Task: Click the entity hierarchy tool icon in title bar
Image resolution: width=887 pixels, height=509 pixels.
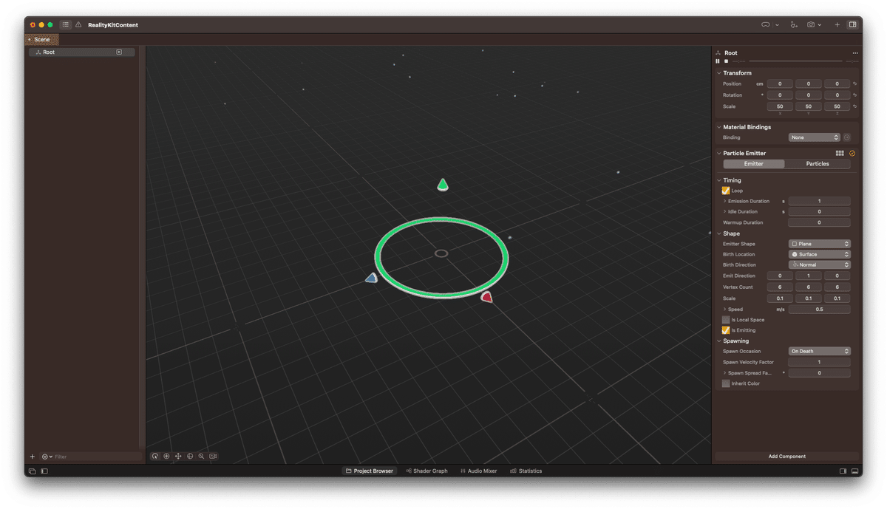Action: click(x=793, y=24)
